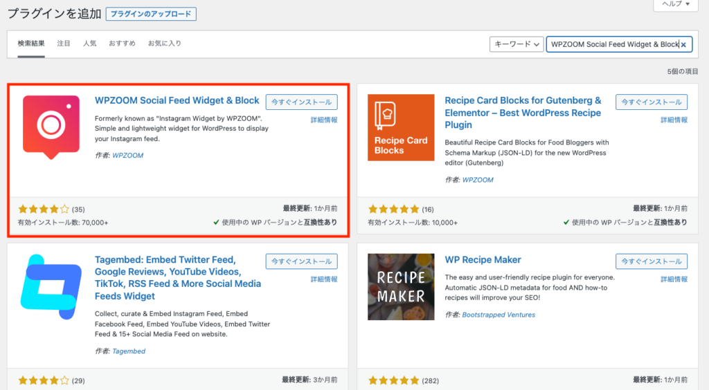Click the Recipe Card Blocks plugin icon
The width and height of the screenshot is (709, 390).
point(401,127)
